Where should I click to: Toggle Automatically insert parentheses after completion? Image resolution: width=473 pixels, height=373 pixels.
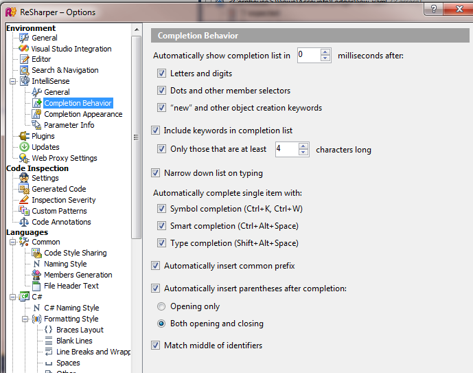tap(155, 289)
